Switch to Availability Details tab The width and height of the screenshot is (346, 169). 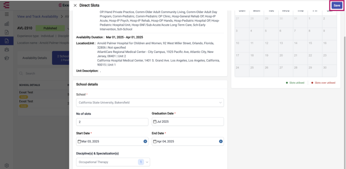click(x=35, y=58)
